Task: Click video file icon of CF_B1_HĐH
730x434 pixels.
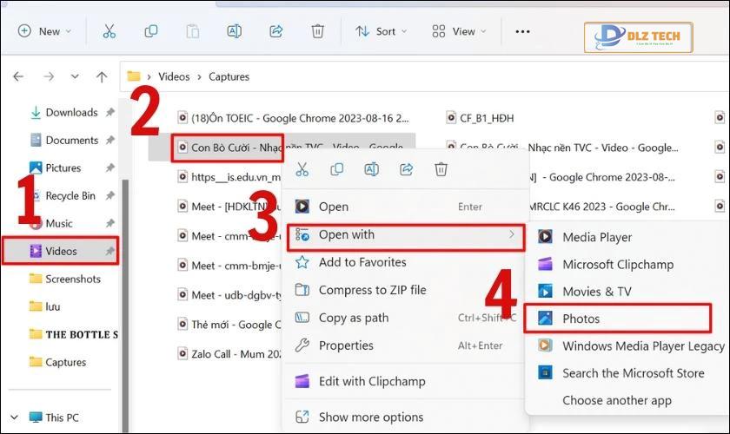Action: coord(451,118)
